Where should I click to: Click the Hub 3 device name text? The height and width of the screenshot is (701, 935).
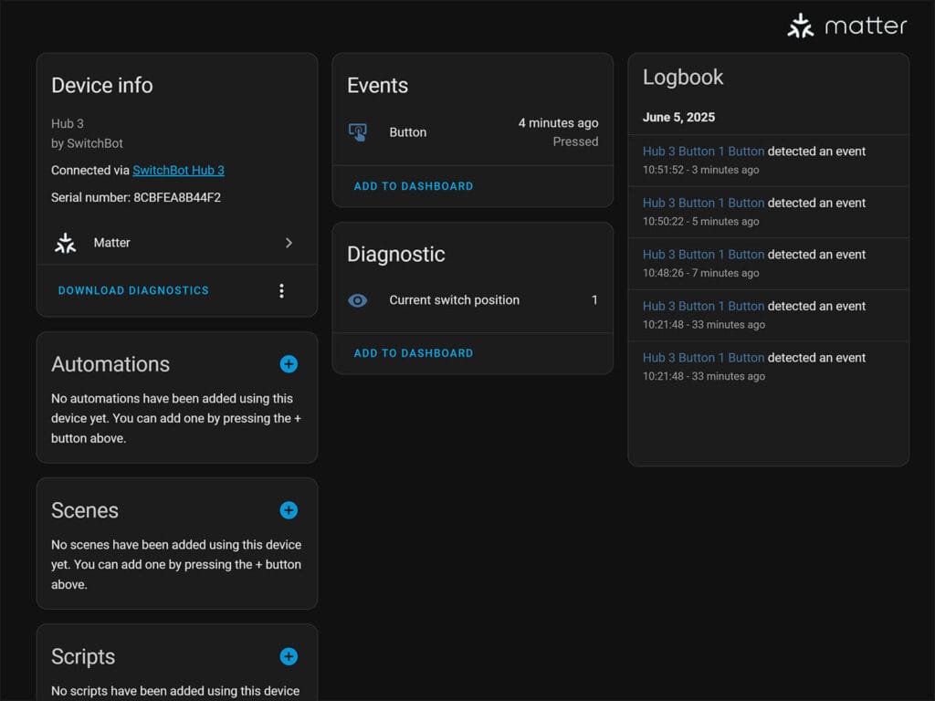[68, 124]
